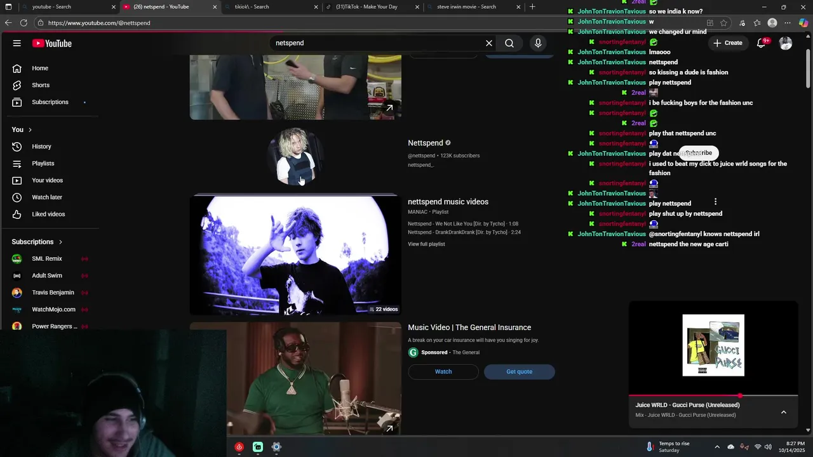Open the YouTube account avatar menu
This screenshot has height=457, width=813.
(x=786, y=43)
